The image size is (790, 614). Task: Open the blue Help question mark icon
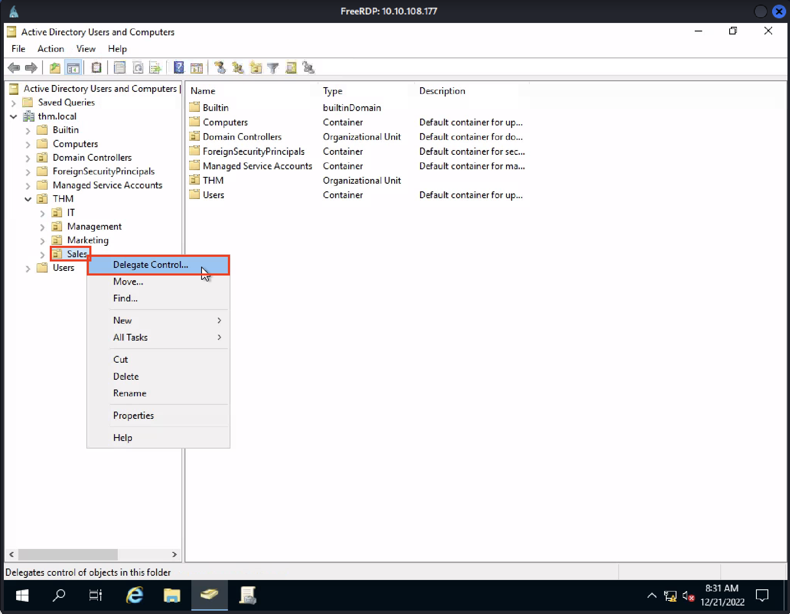click(x=179, y=68)
